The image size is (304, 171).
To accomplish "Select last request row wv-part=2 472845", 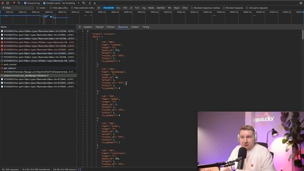I will click(x=38, y=86).
